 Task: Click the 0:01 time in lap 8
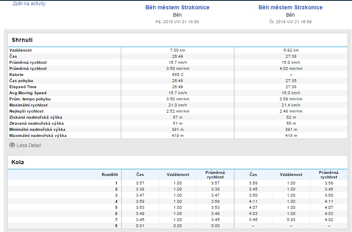[x=140, y=226]
